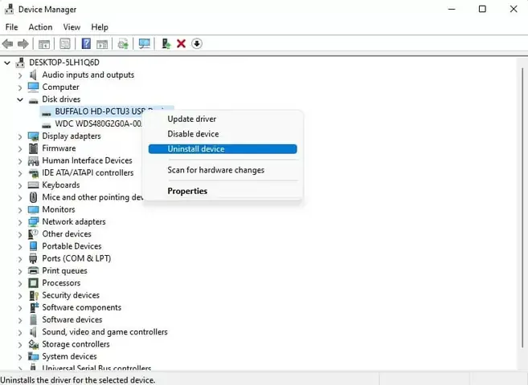Click the Software components puzzle icon
This screenshot has height=385, width=528.
coord(34,307)
